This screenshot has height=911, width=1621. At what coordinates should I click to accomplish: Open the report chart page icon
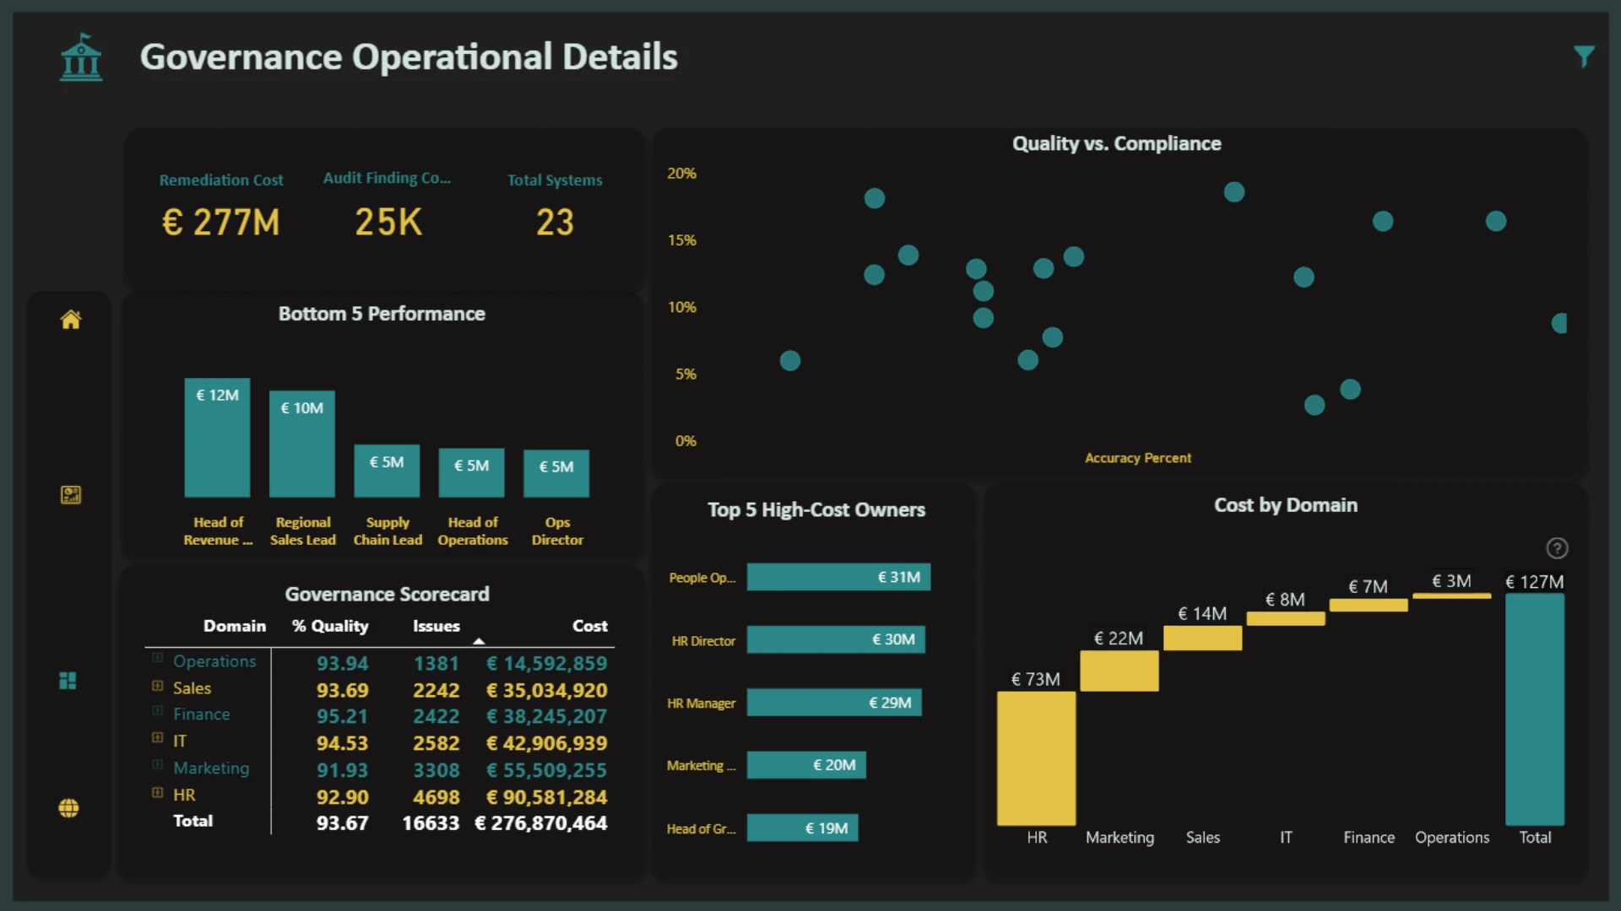coord(71,495)
